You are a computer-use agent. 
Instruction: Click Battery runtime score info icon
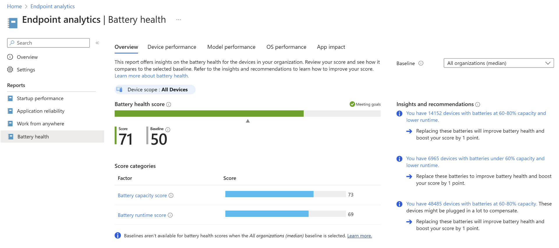[170, 215]
